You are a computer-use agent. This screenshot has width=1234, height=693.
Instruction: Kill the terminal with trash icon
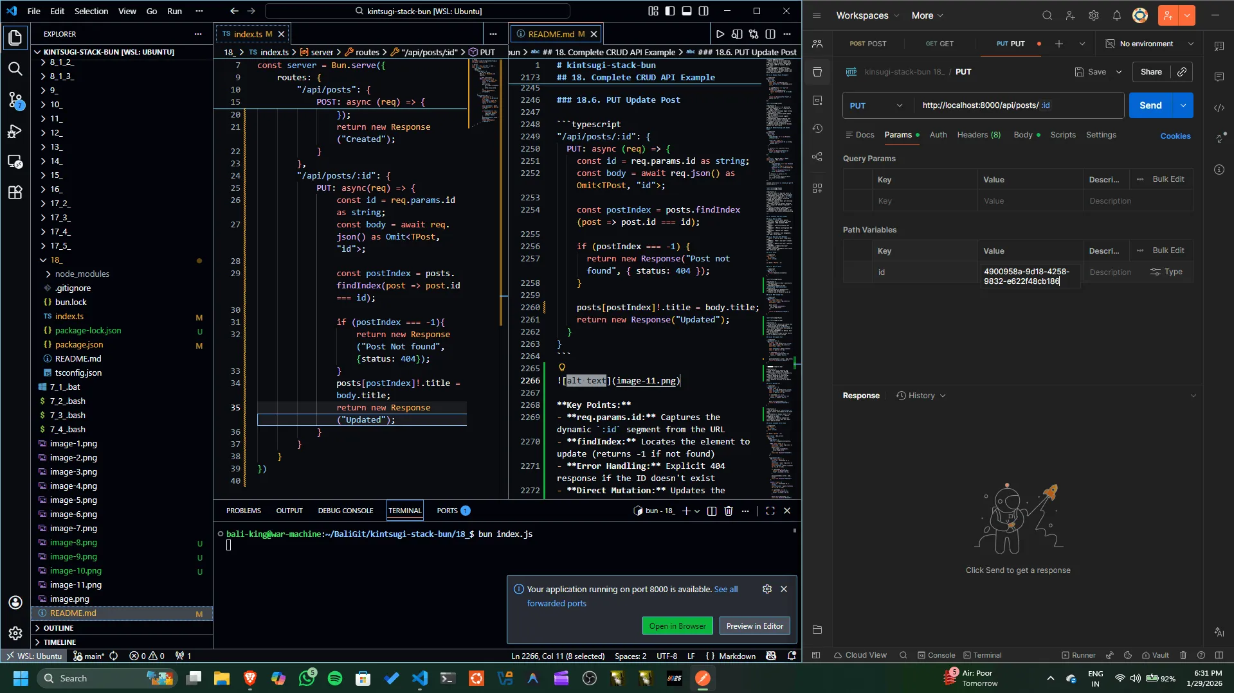click(x=729, y=511)
